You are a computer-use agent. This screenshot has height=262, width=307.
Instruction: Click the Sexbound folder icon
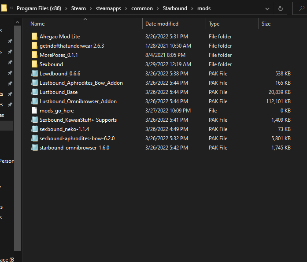[34, 64]
